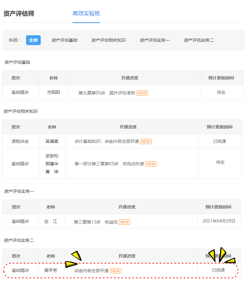Click teacher name 方阳阳
The height and width of the screenshot is (286, 245).
[x=53, y=92]
